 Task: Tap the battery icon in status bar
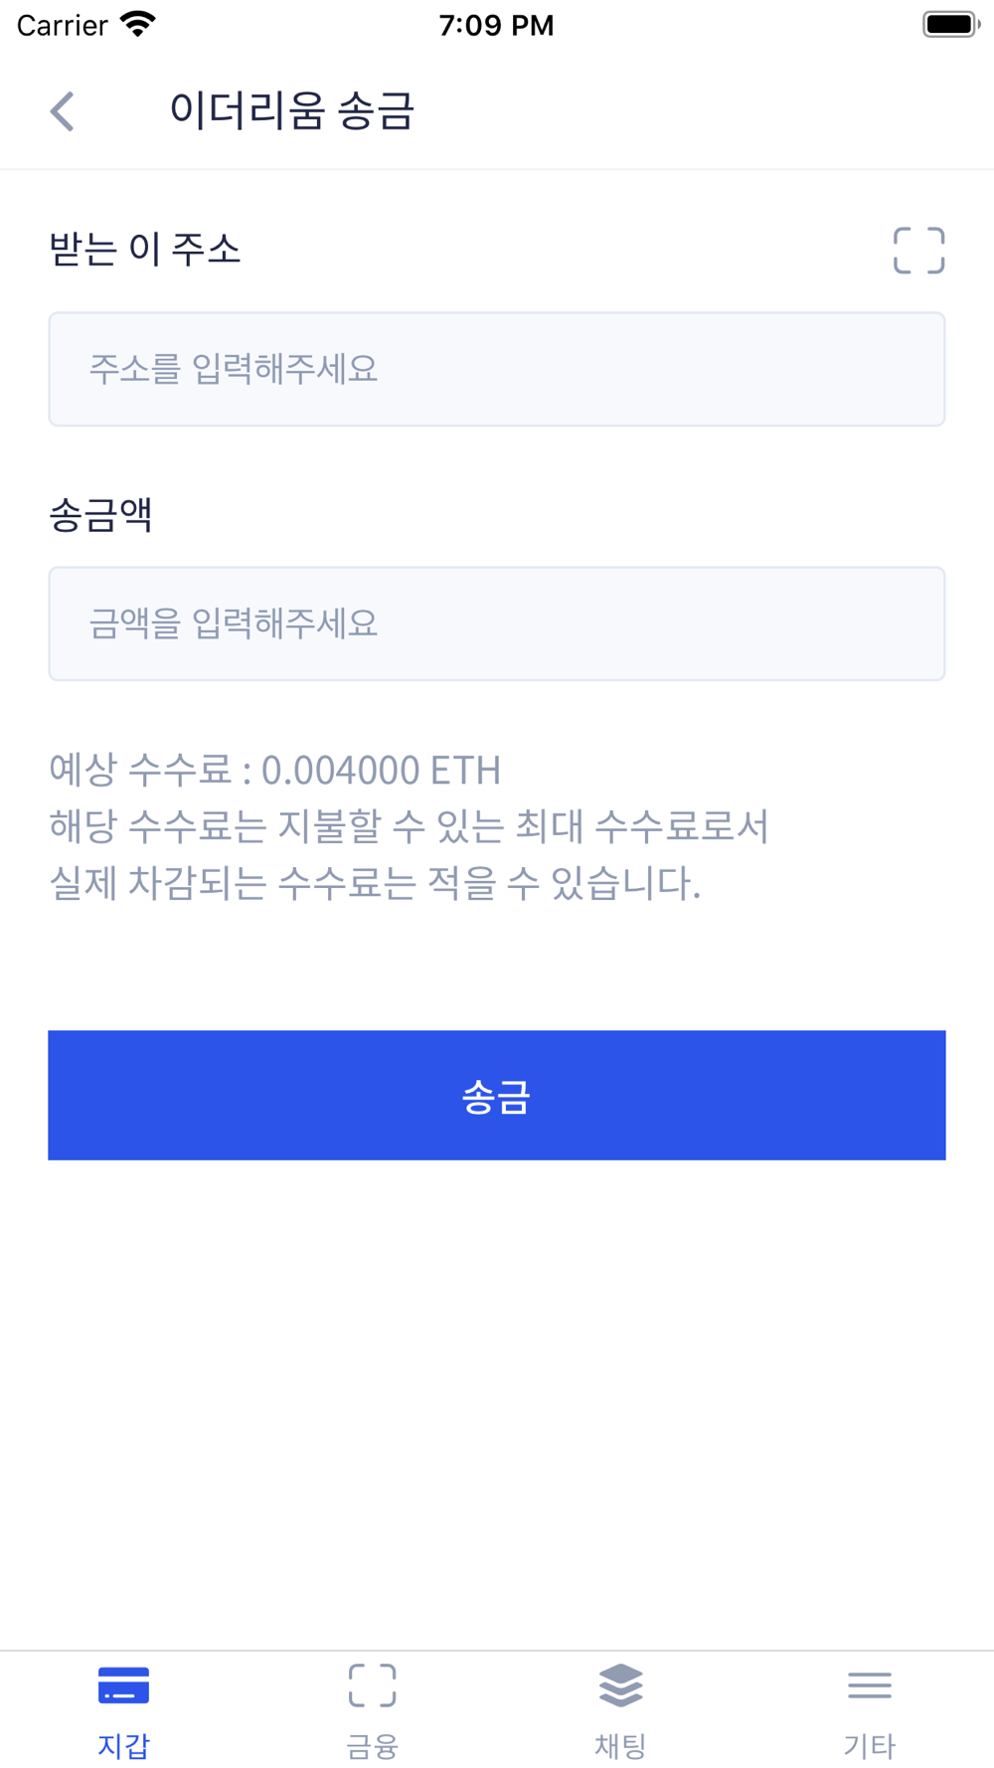(x=950, y=25)
